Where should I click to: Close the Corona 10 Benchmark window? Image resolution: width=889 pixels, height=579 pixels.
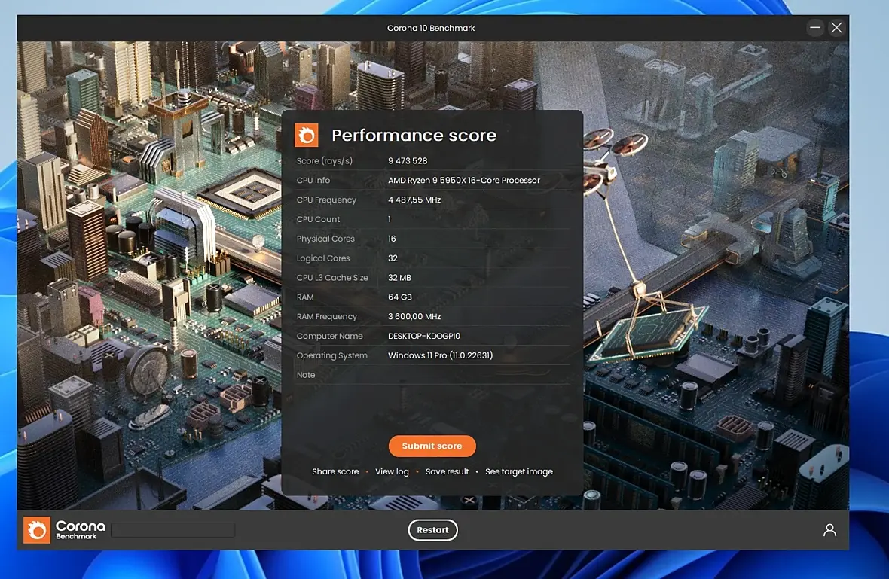836,27
